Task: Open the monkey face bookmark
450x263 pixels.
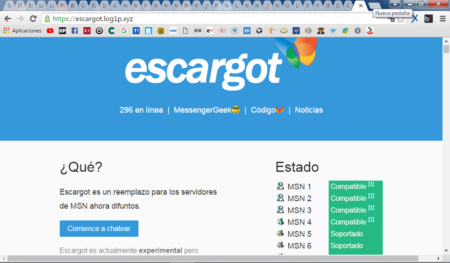Action: [x=321, y=31]
